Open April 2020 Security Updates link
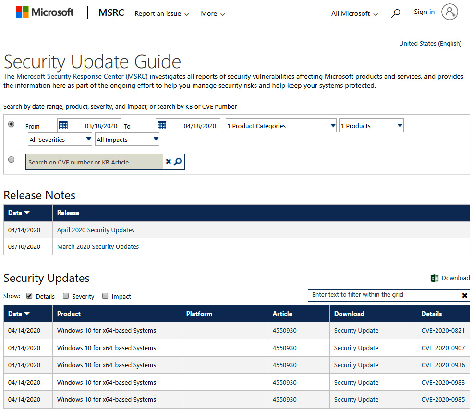473x409 pixels. pyautogui.click(x=96, y=230)
